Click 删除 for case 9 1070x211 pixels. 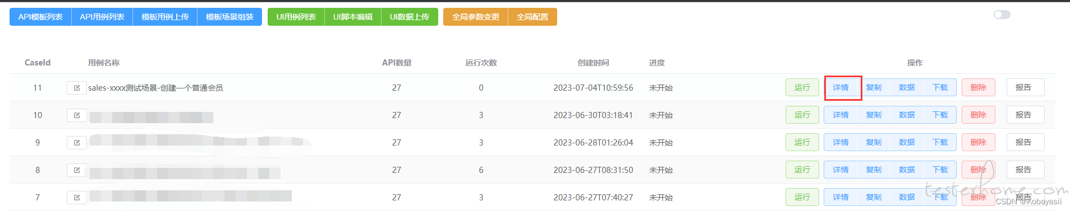979,142
